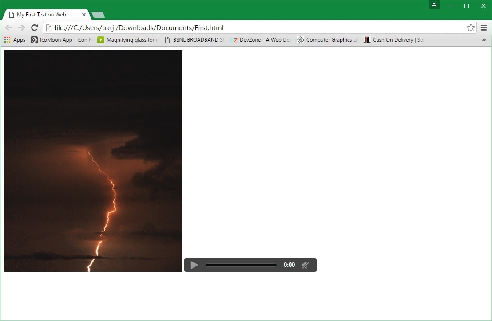Open the browser profile icon
Image resolution: width=492 pixels, height=321 pixels.
click(434, 5)
